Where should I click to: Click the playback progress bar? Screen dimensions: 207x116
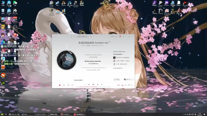pyautogui.click(x=93, y=87)
